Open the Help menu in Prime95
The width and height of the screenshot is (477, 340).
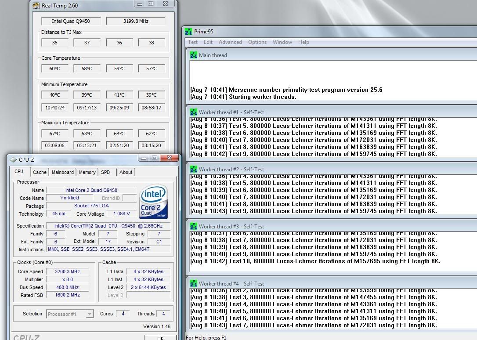[x=304, y=42]
